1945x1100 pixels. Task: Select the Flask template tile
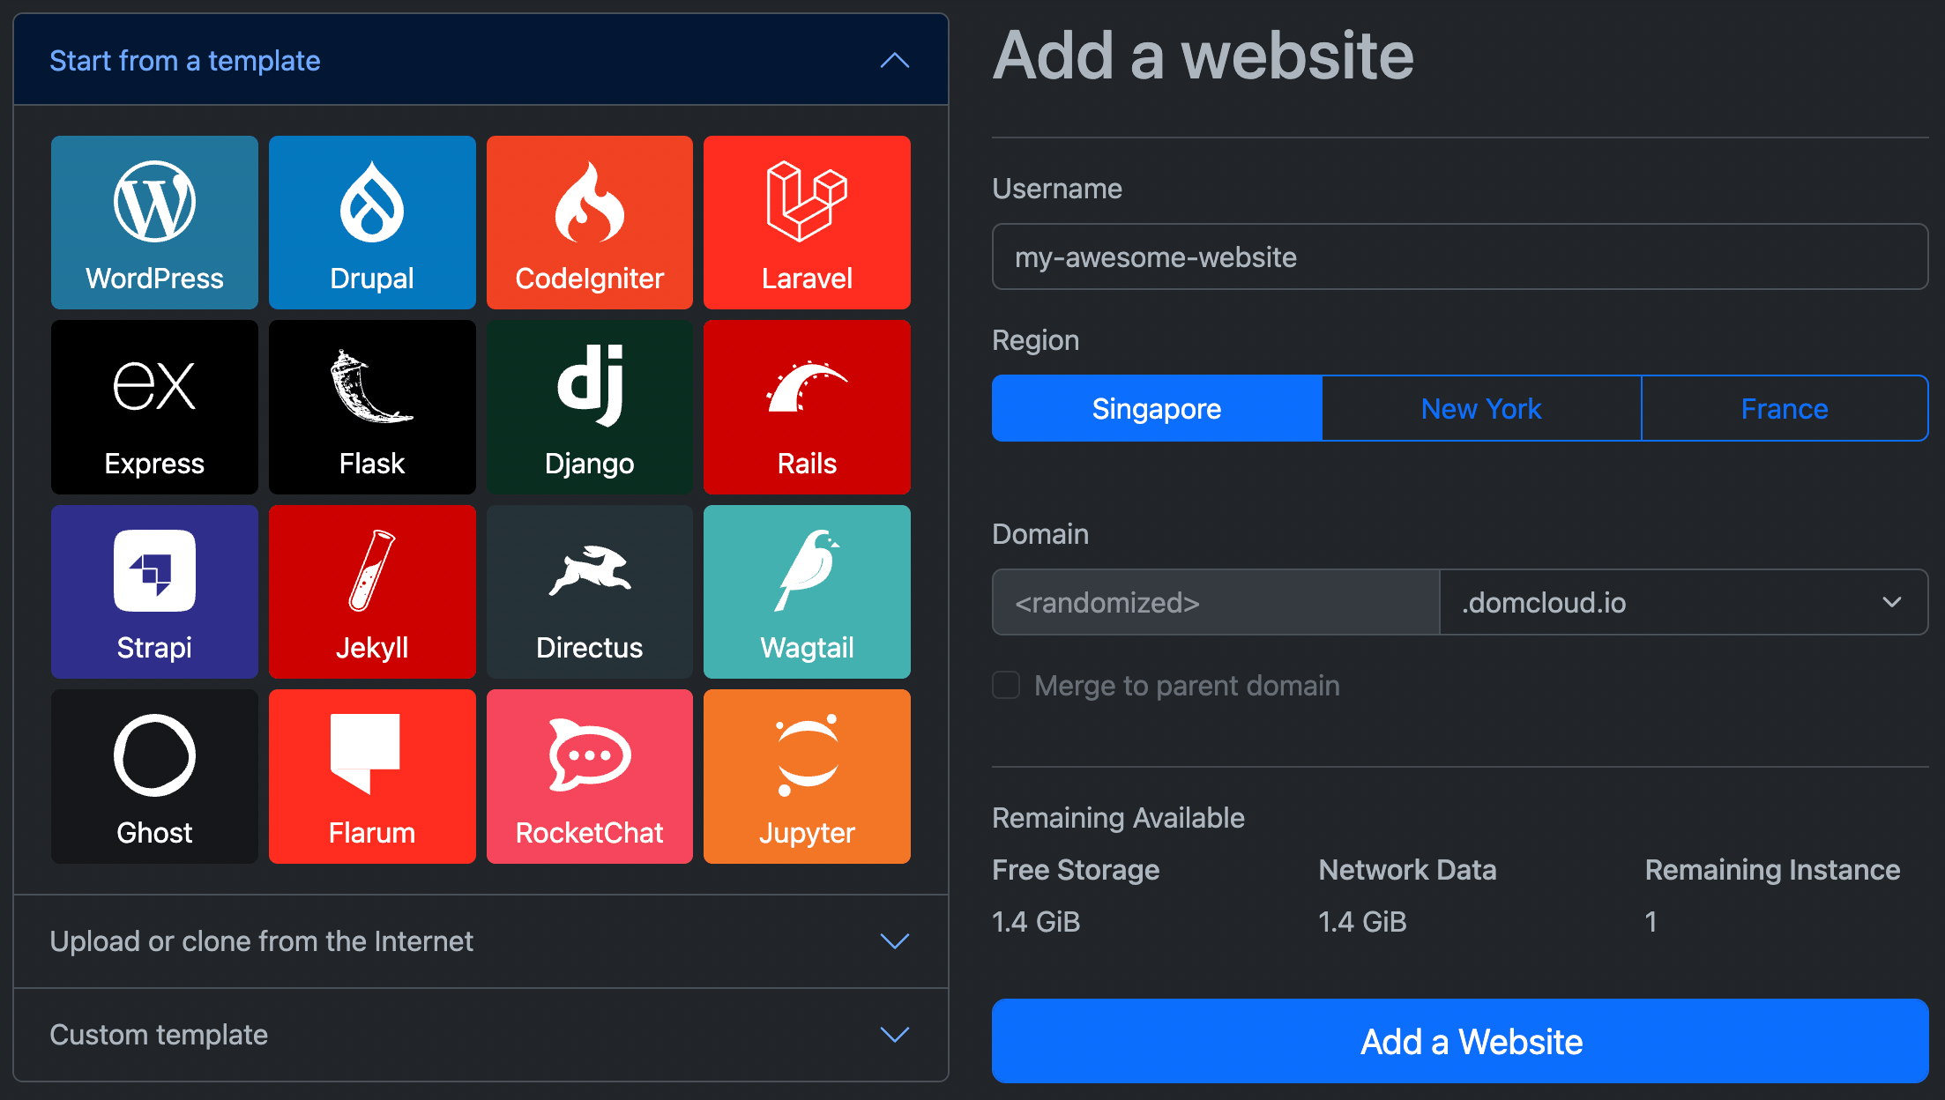click(372, 407)
